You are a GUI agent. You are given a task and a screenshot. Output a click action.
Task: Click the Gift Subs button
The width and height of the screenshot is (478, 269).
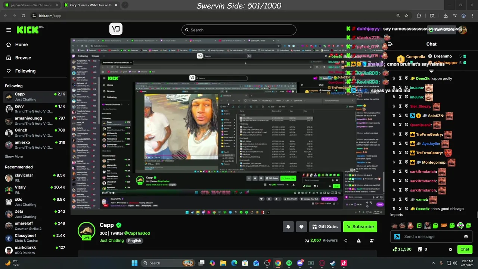click(x=325, y=226)
